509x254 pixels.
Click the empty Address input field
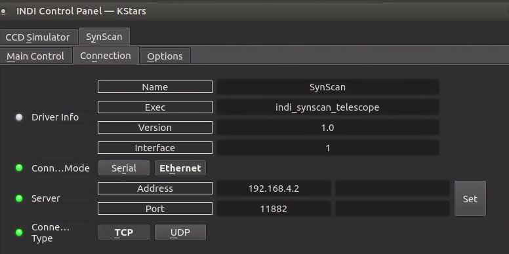(392, 189)
